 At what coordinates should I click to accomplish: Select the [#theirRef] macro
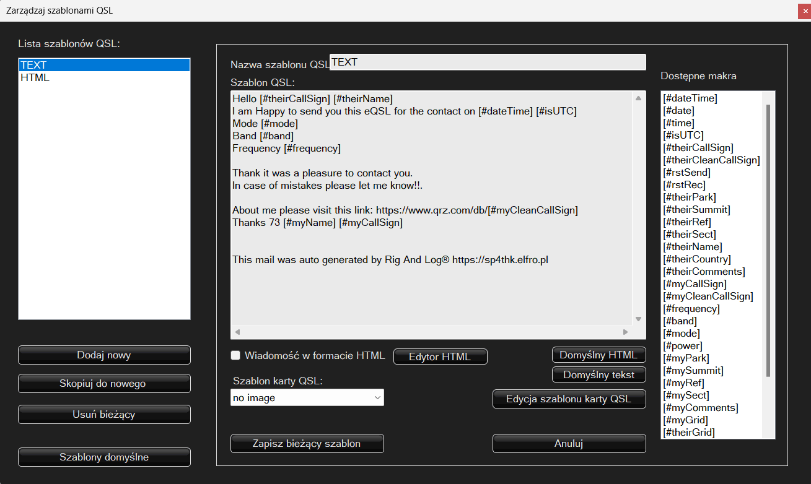pyautogui.click(x=687, y=222)
